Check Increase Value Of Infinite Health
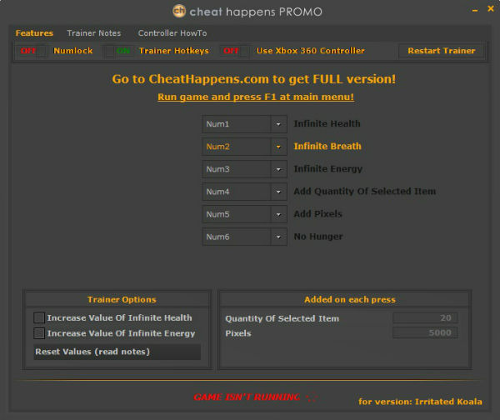Image resolution: width=500 pixels, height=420 pixels. coord(39,317)
